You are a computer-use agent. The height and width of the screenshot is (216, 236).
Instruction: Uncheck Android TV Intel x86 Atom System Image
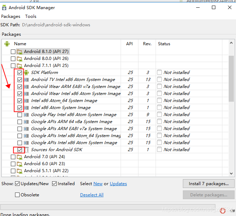pos(20,80)
